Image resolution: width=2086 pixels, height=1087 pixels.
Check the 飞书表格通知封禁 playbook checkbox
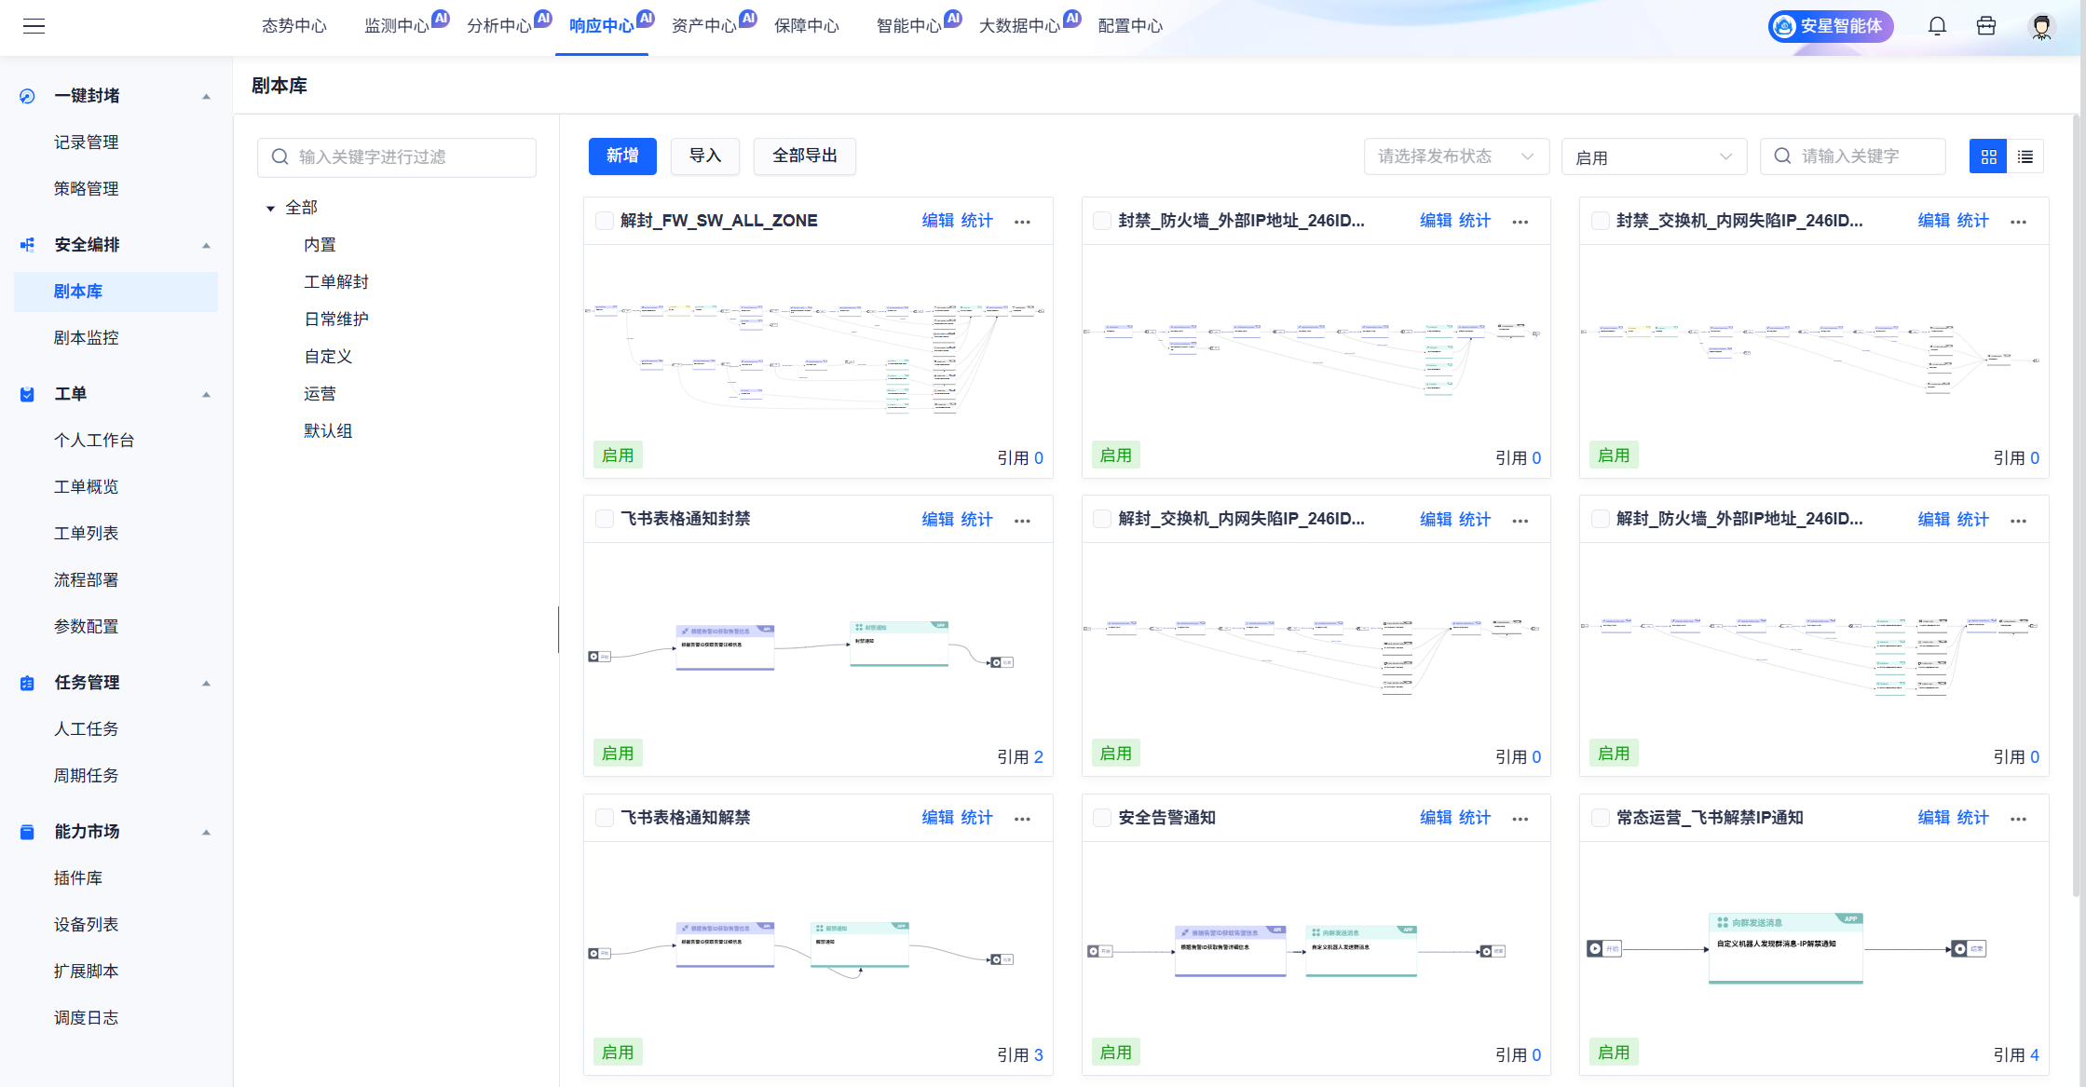(604, 518)
